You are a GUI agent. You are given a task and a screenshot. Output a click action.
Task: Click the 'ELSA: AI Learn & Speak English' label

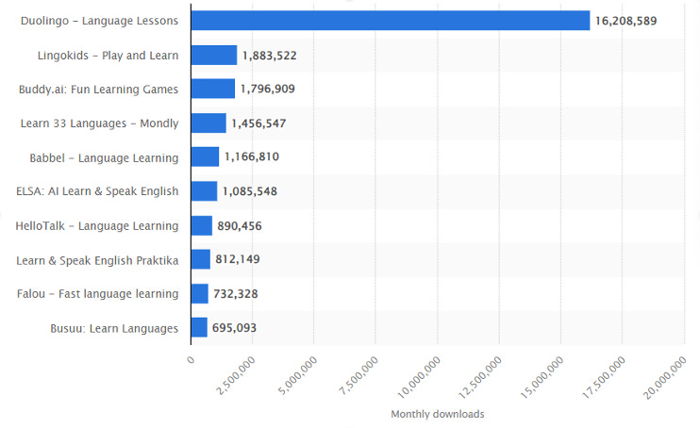tap(97, 191)
